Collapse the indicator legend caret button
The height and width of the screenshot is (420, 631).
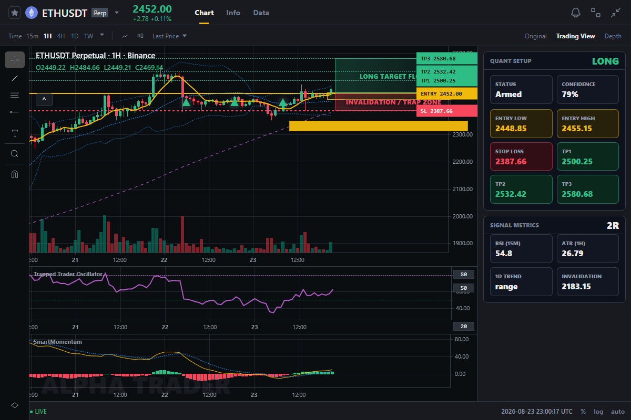[44, 99]
